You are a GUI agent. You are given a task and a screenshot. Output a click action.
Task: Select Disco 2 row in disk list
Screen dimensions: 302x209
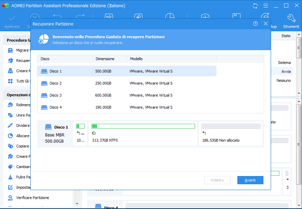127,83
